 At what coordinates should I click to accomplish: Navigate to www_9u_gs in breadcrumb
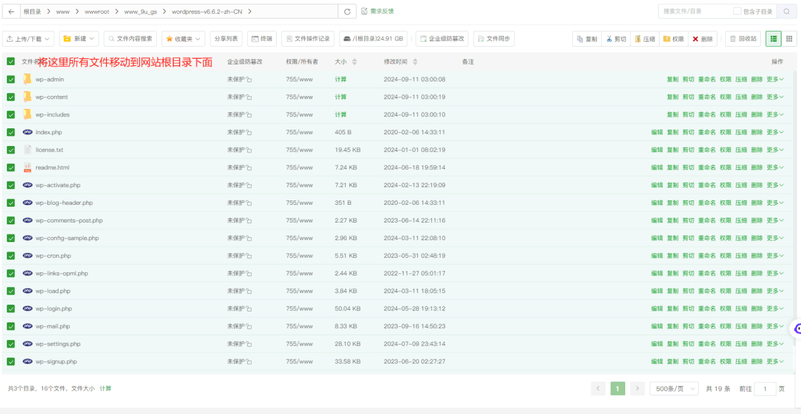140,11
